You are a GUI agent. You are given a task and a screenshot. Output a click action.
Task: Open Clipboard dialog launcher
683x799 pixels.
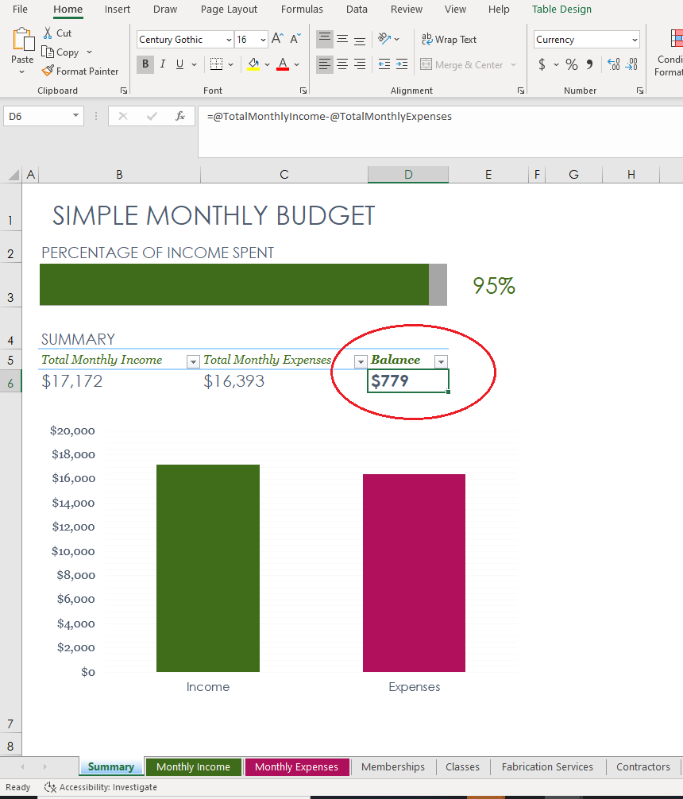coord(123,91)
